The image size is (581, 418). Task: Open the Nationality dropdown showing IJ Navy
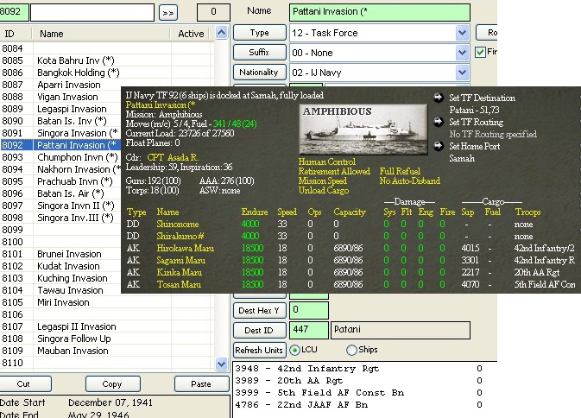coord(463,73)
